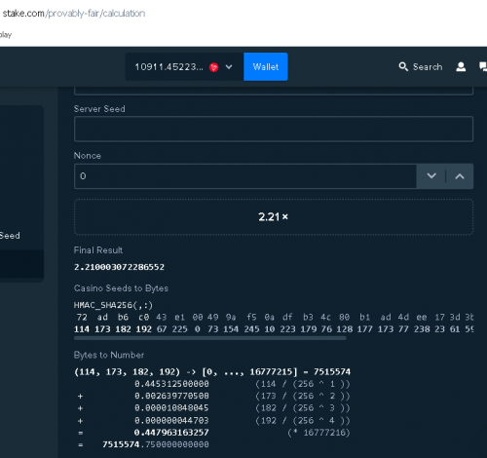Expand the balance currency dropdown chevron

pos(229,67)
